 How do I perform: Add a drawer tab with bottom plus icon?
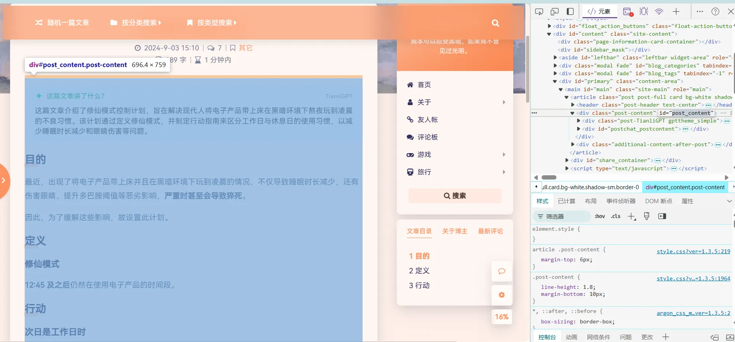665,337
